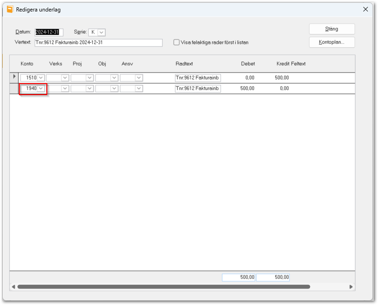This screenshot has height=305, width=378.
Task: Open the Serie dropdown
Action: coord(102,32)
